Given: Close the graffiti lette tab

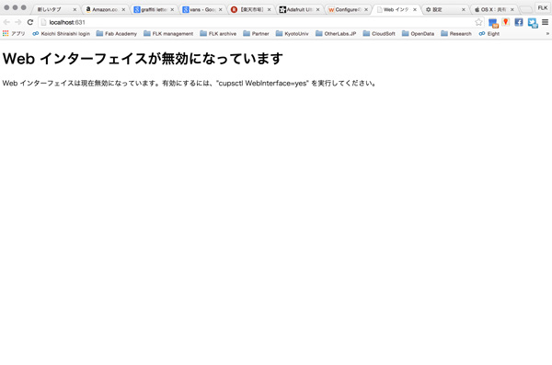Looking at the screenshot, I should point(172,9).
